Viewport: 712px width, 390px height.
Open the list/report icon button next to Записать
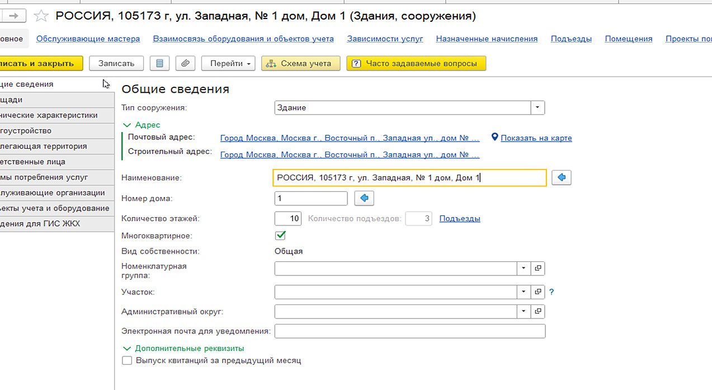(159, 63)
